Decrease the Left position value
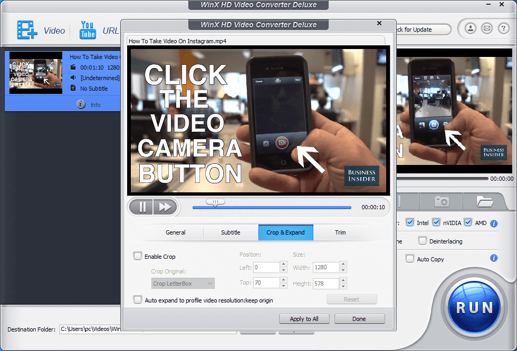Screen dimensions: 517x351 click(x=284, y=270)
